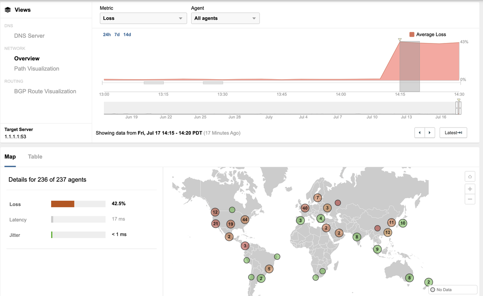
Task: Click the Australia cluster labeled 8
Action: pos(409,277)
